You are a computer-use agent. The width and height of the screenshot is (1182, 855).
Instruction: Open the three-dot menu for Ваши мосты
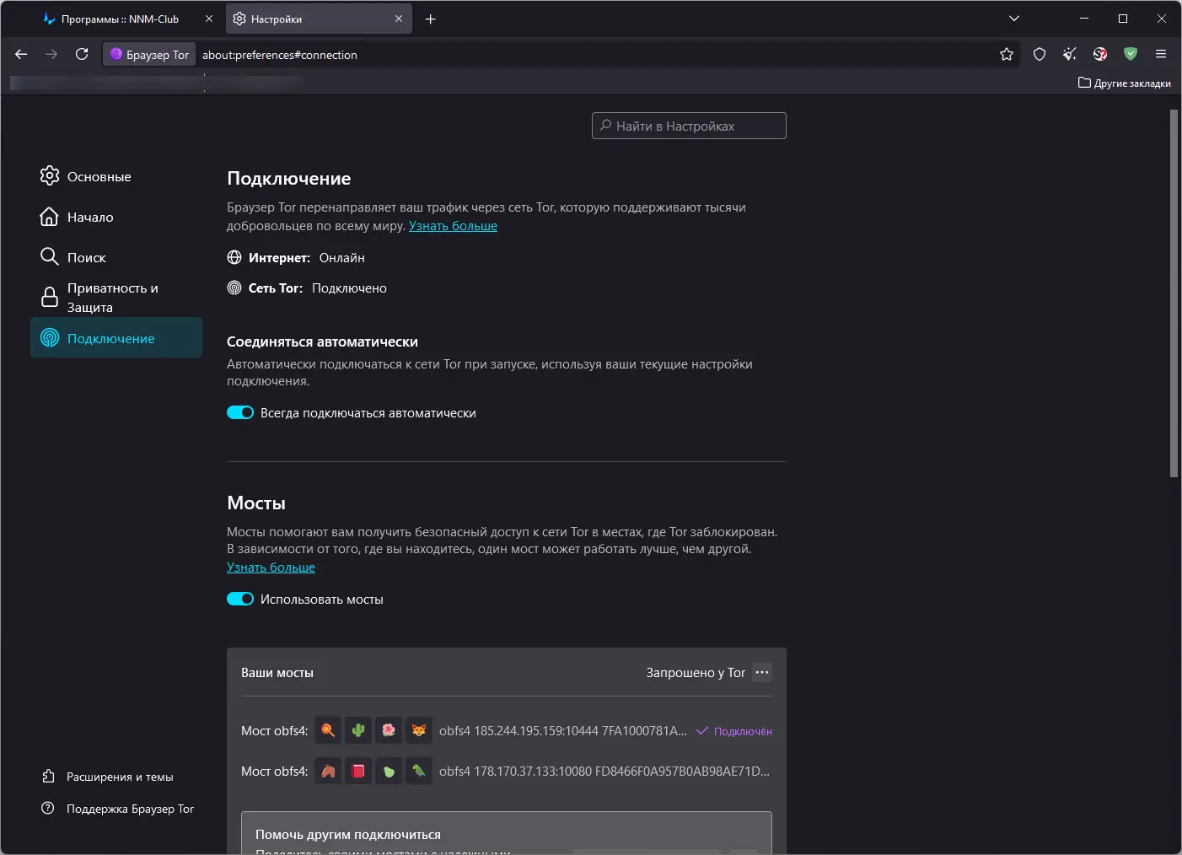tap(762, 673)
